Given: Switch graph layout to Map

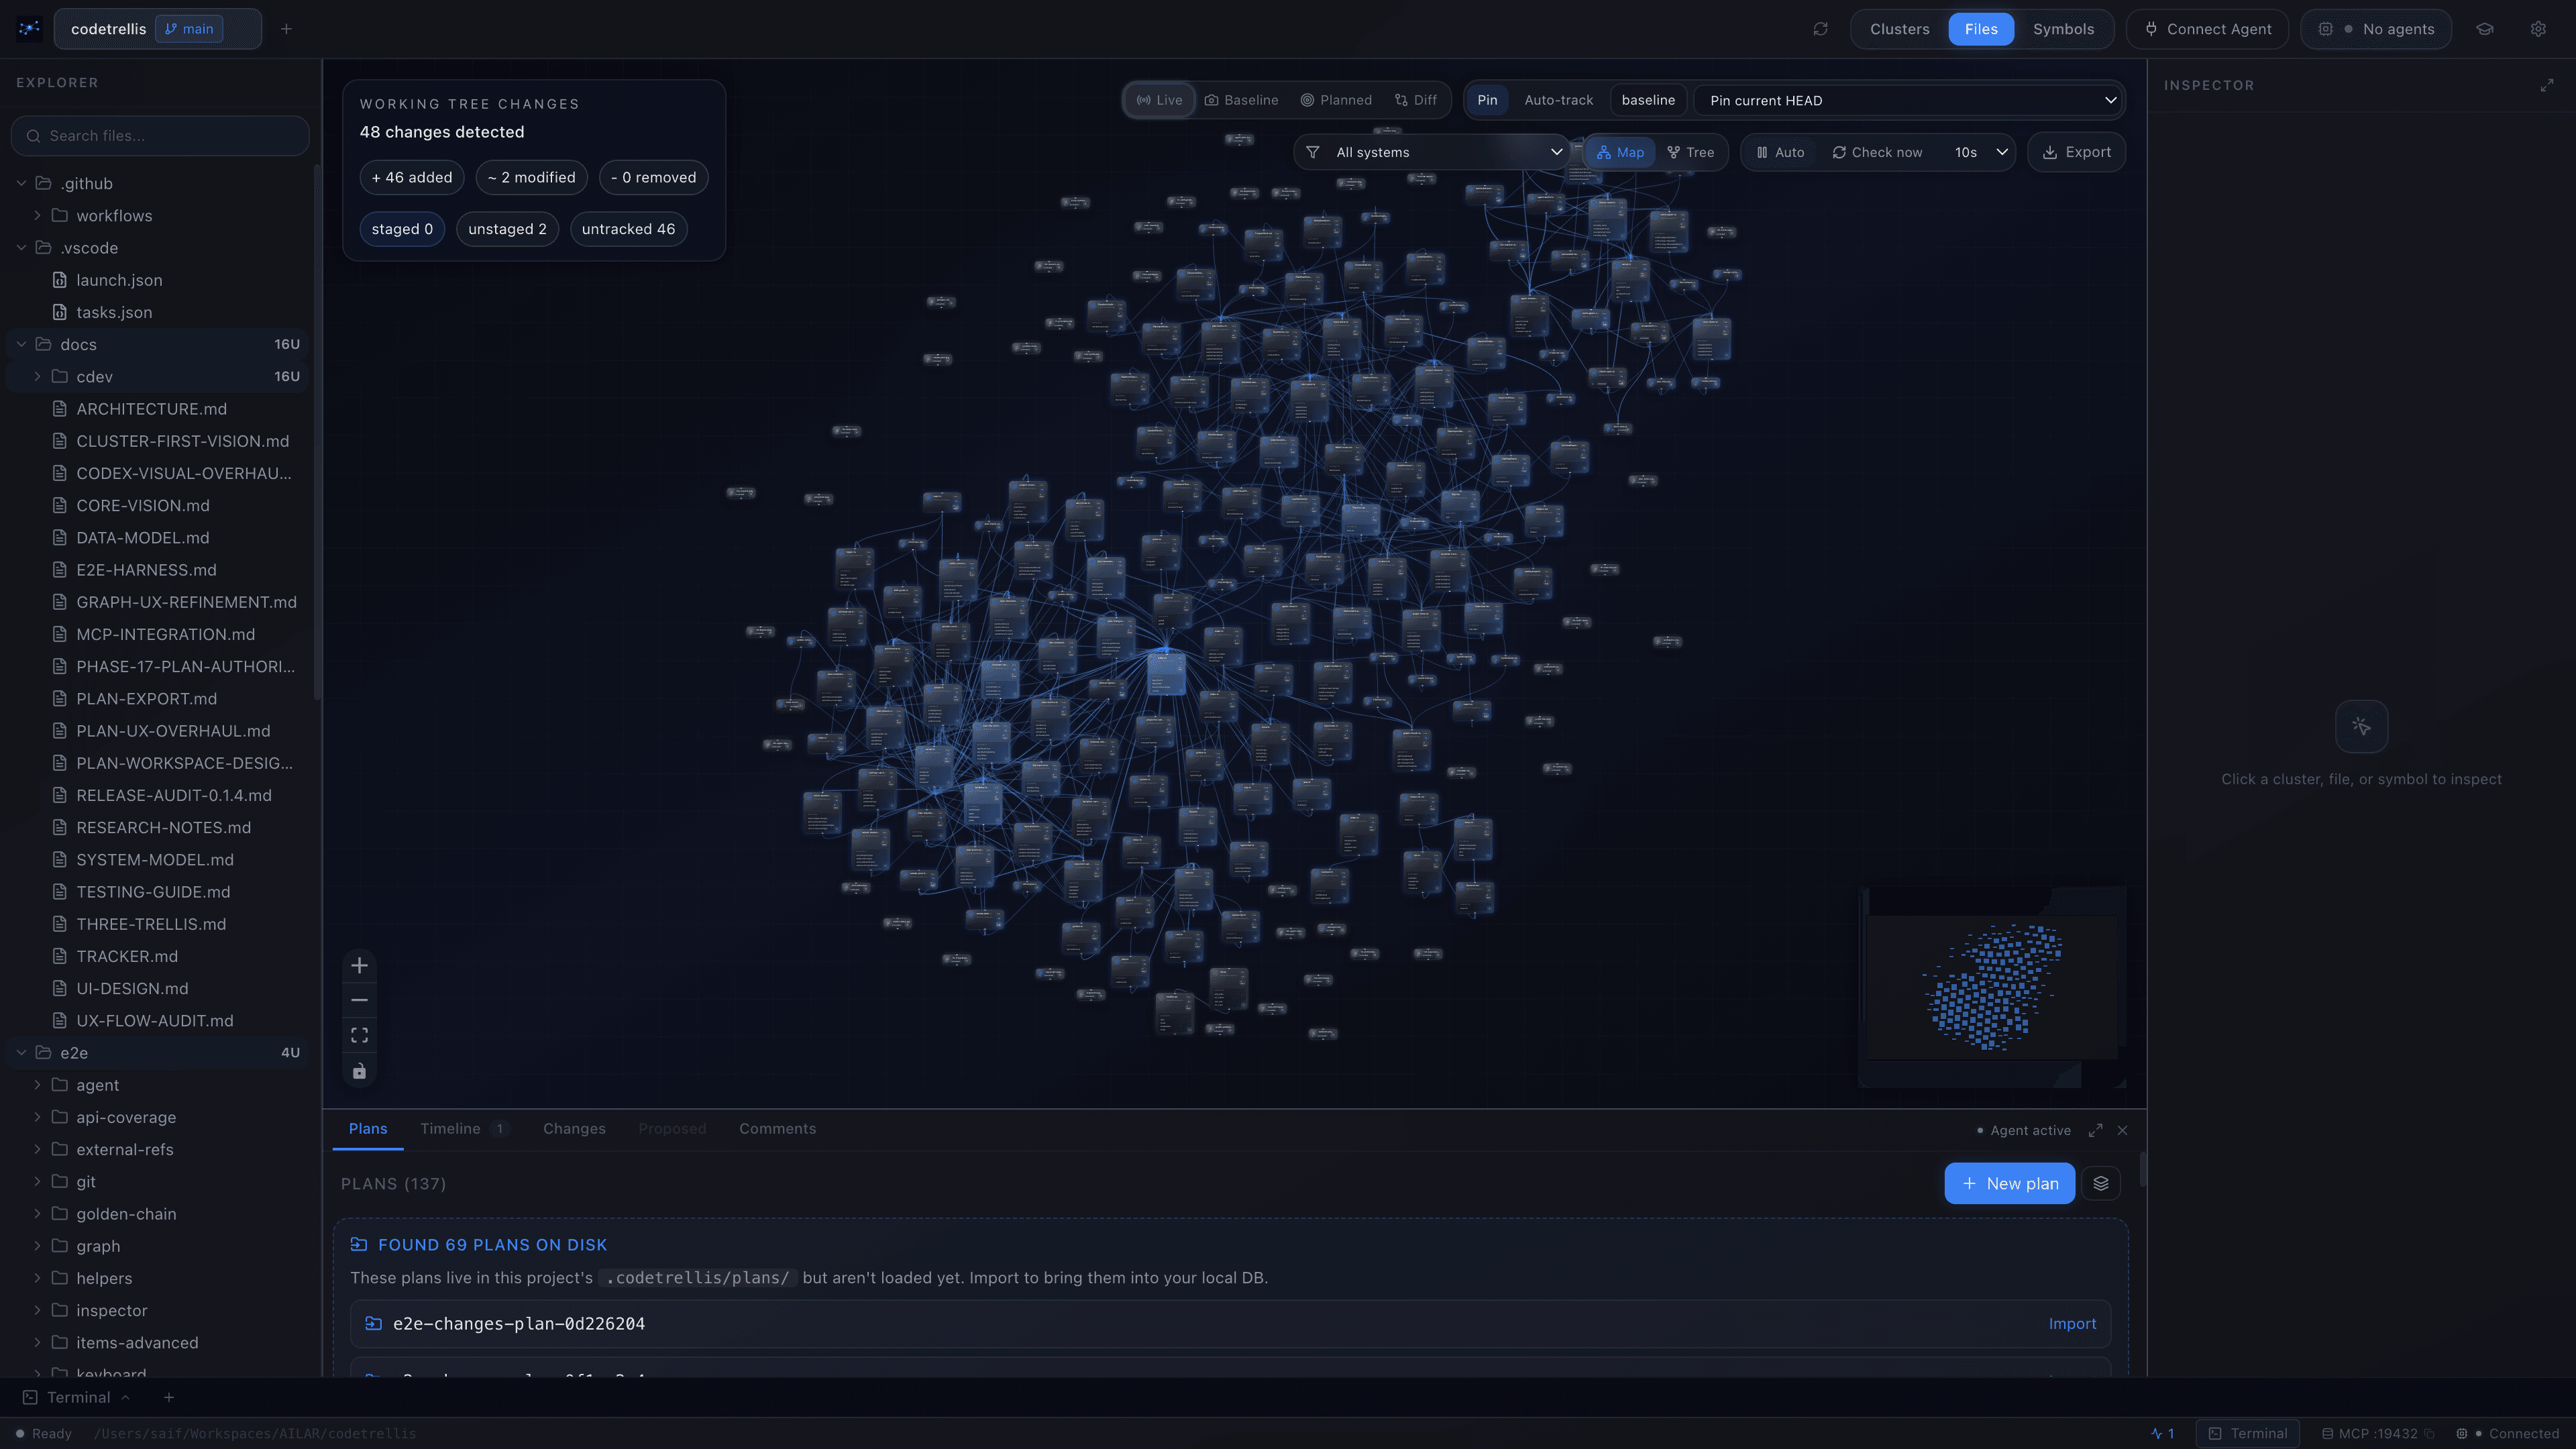Looking at the screenshot, I should (x=1620, y=152).
